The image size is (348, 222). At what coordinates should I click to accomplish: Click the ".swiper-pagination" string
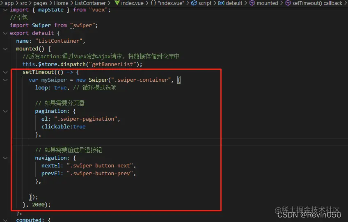click(86, 119)
